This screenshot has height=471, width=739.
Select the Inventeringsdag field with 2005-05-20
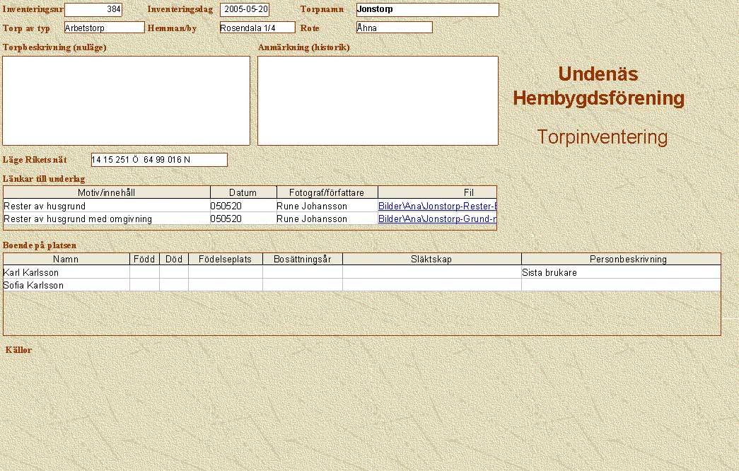pos(245,10)
